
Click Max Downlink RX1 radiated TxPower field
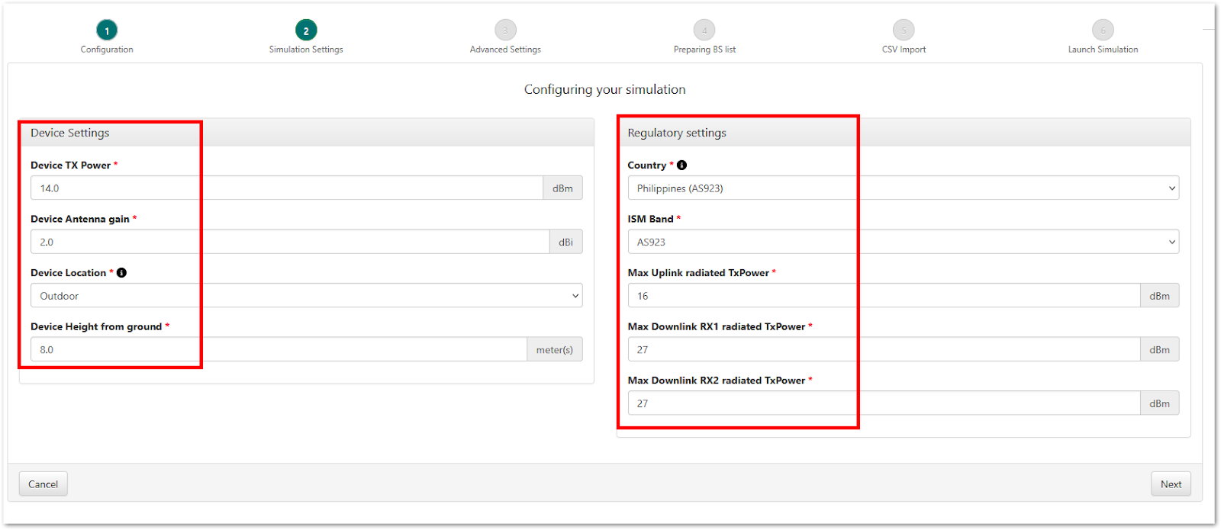884,349
